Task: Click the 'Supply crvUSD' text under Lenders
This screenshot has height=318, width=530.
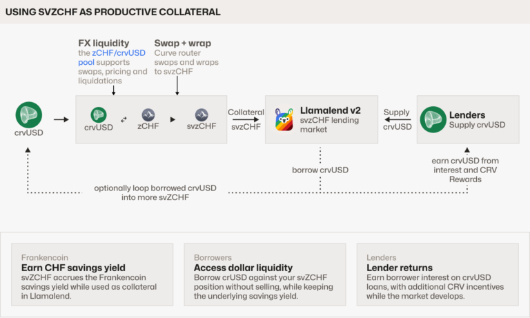Action: (477, 125)
